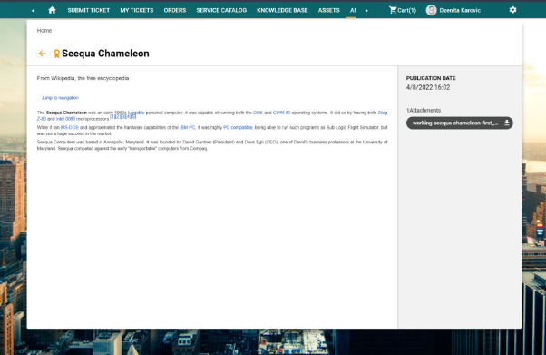546x355 pixels.
Task: Open the MS-DOS link
Action: pyautogui.click(x=70, y=128)
